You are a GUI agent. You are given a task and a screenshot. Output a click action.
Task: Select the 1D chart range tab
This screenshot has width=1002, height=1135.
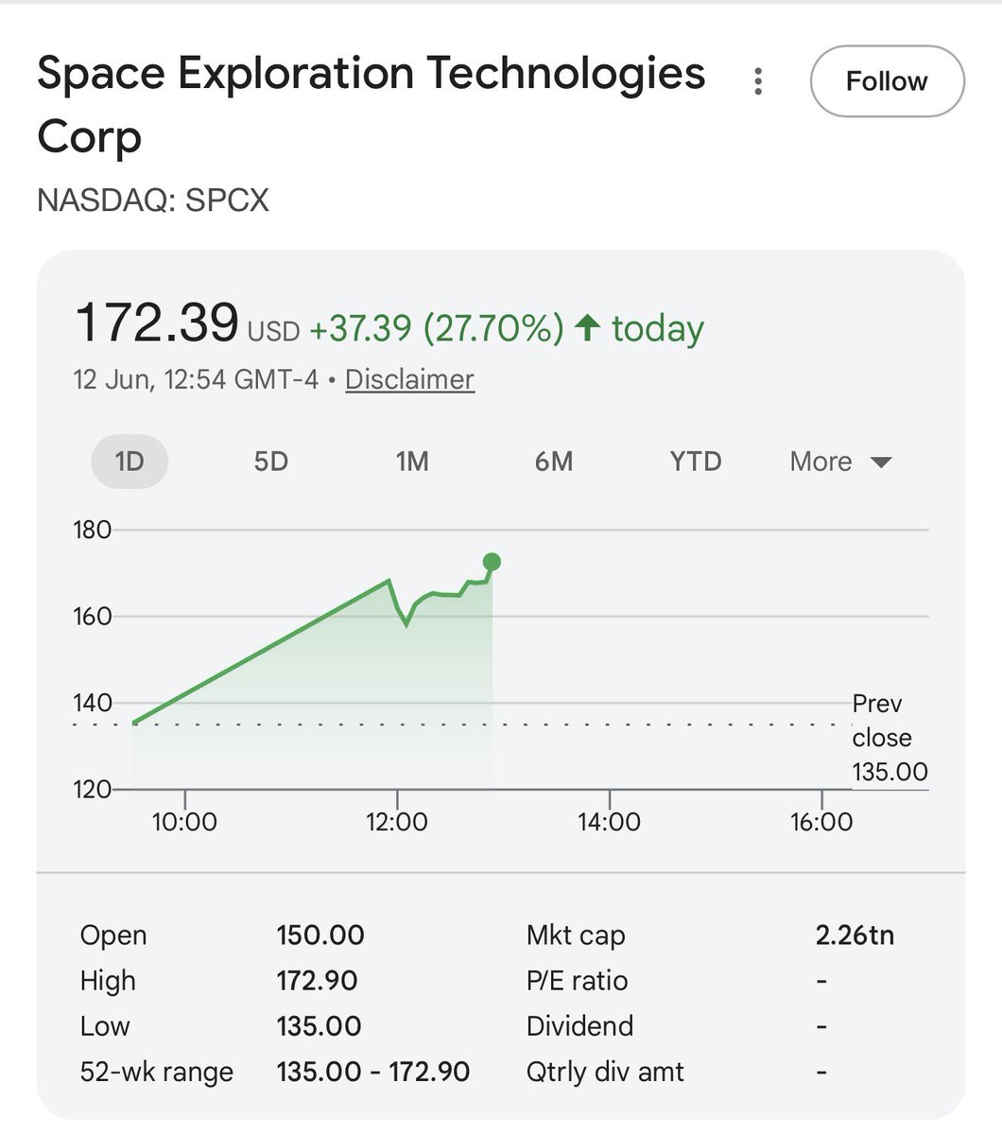point(130,462)
